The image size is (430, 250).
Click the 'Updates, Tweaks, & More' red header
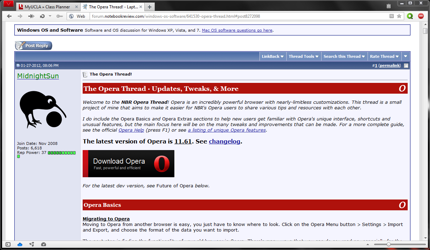245,88
